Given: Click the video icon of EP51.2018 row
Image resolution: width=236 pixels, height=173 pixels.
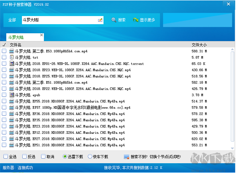Looking at the screenshot, I should (12, 145).
